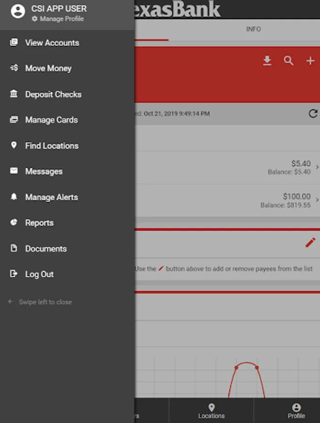Click the Manage Profile gear icon
Screen dimensions: 320x423
34,19
